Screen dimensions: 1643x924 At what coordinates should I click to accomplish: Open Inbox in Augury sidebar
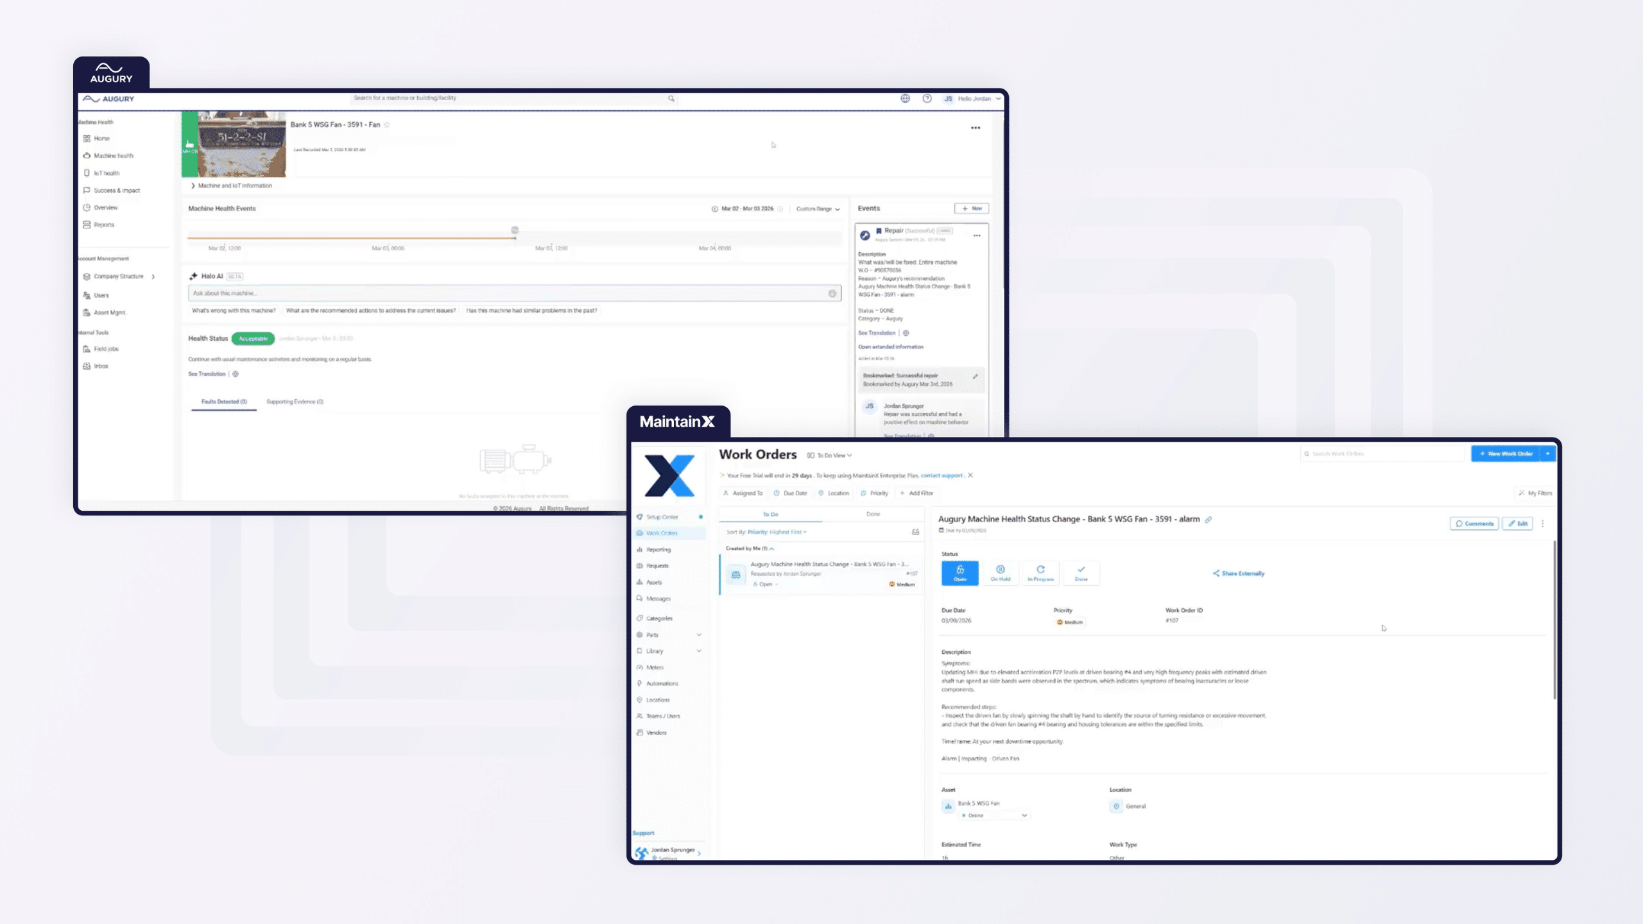(96, 366)
